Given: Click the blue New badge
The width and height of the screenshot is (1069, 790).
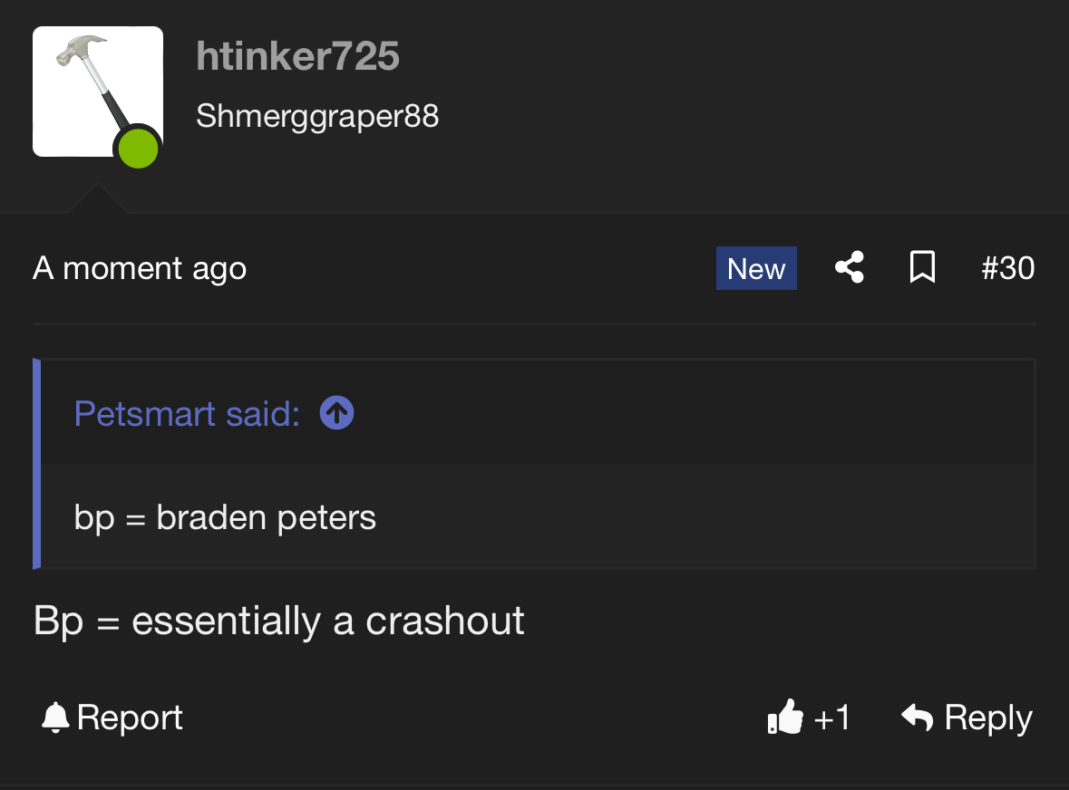Looking at the screenshot, I should [x=756, y=268].
